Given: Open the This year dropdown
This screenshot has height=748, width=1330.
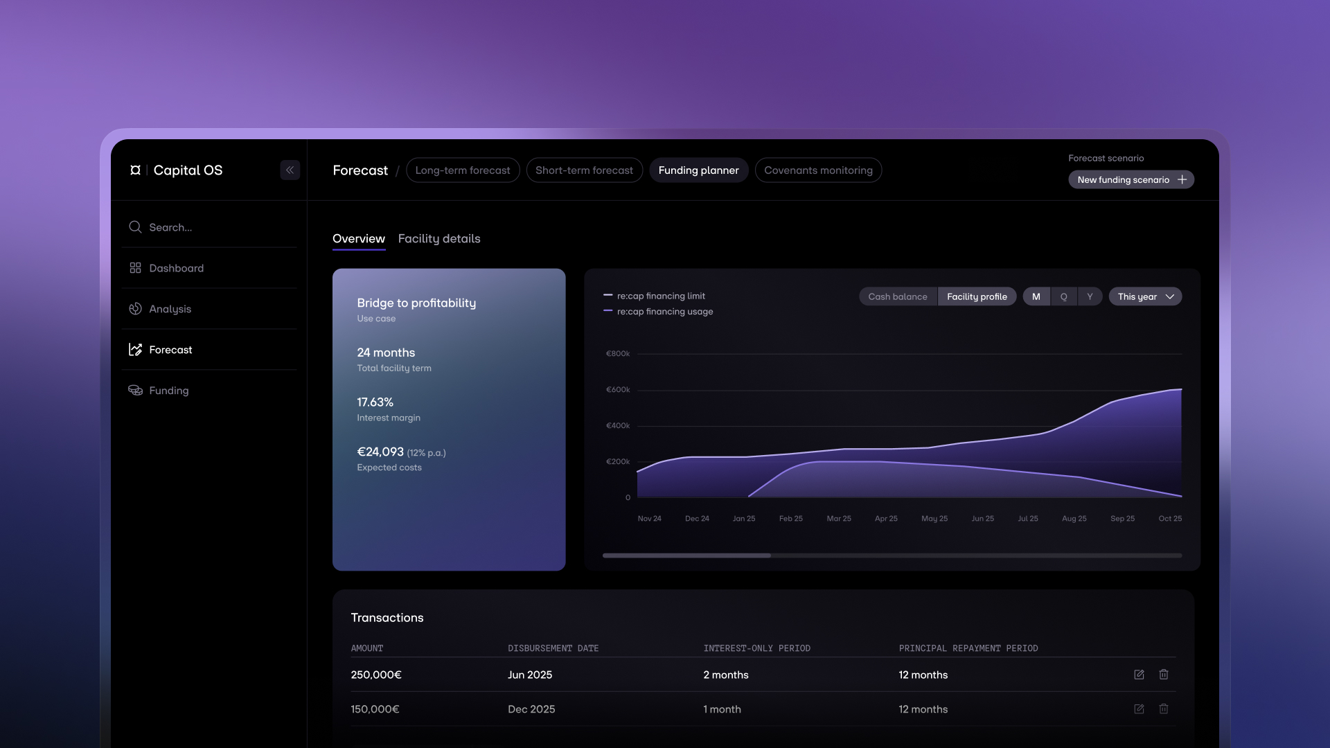Looking at the screenshot, I should pyautogui.click(x=1145, y=296).
